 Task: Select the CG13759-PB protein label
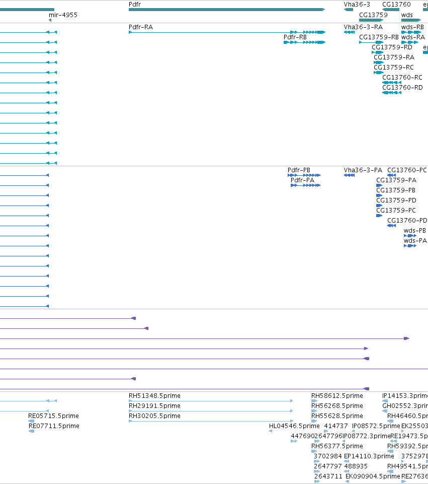(396, 190)
